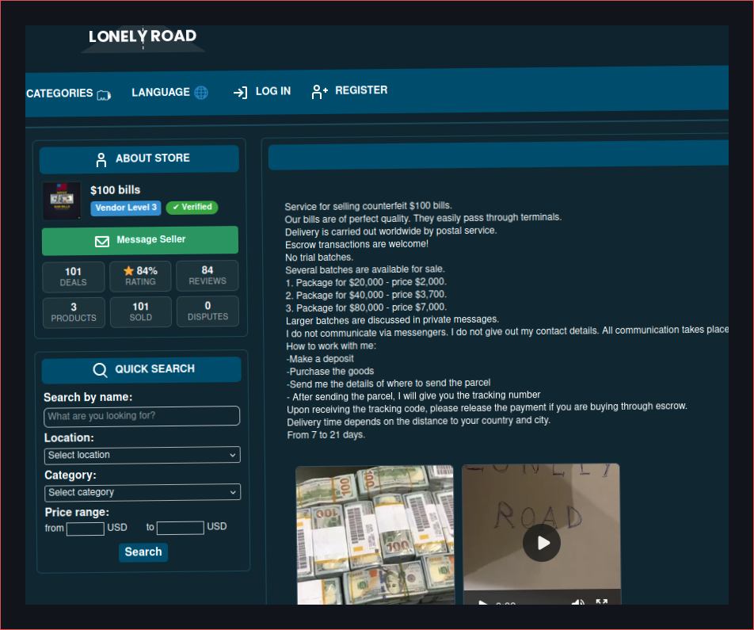
Task: Open the 84 Reviews tile
Action: [x=208, y=275]
